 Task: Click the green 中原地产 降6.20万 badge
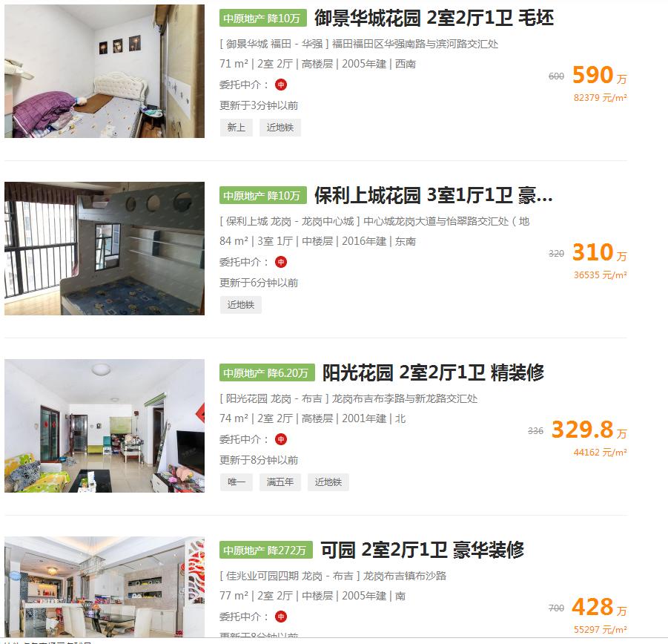click(x=267, y=373)
